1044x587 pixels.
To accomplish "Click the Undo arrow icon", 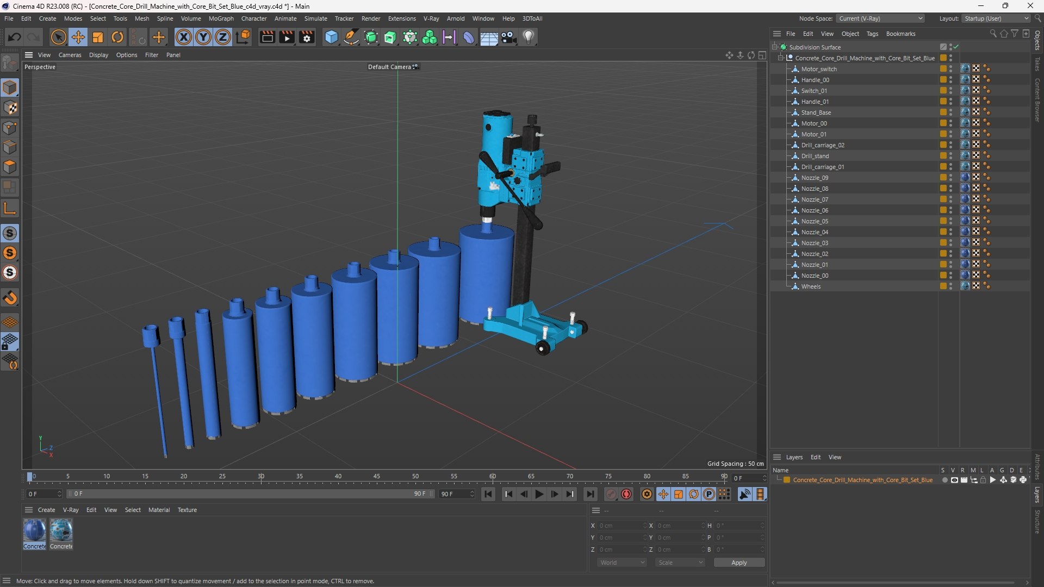I will [x=15, y=37].
